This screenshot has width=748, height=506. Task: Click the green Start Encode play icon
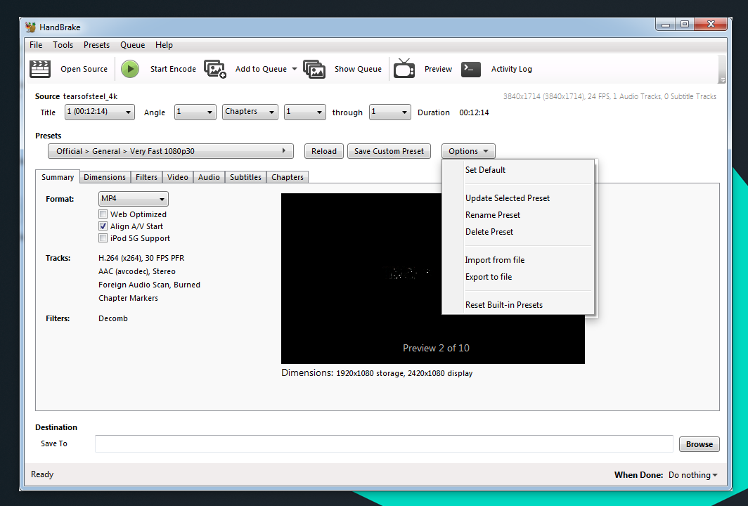point(130,69)
